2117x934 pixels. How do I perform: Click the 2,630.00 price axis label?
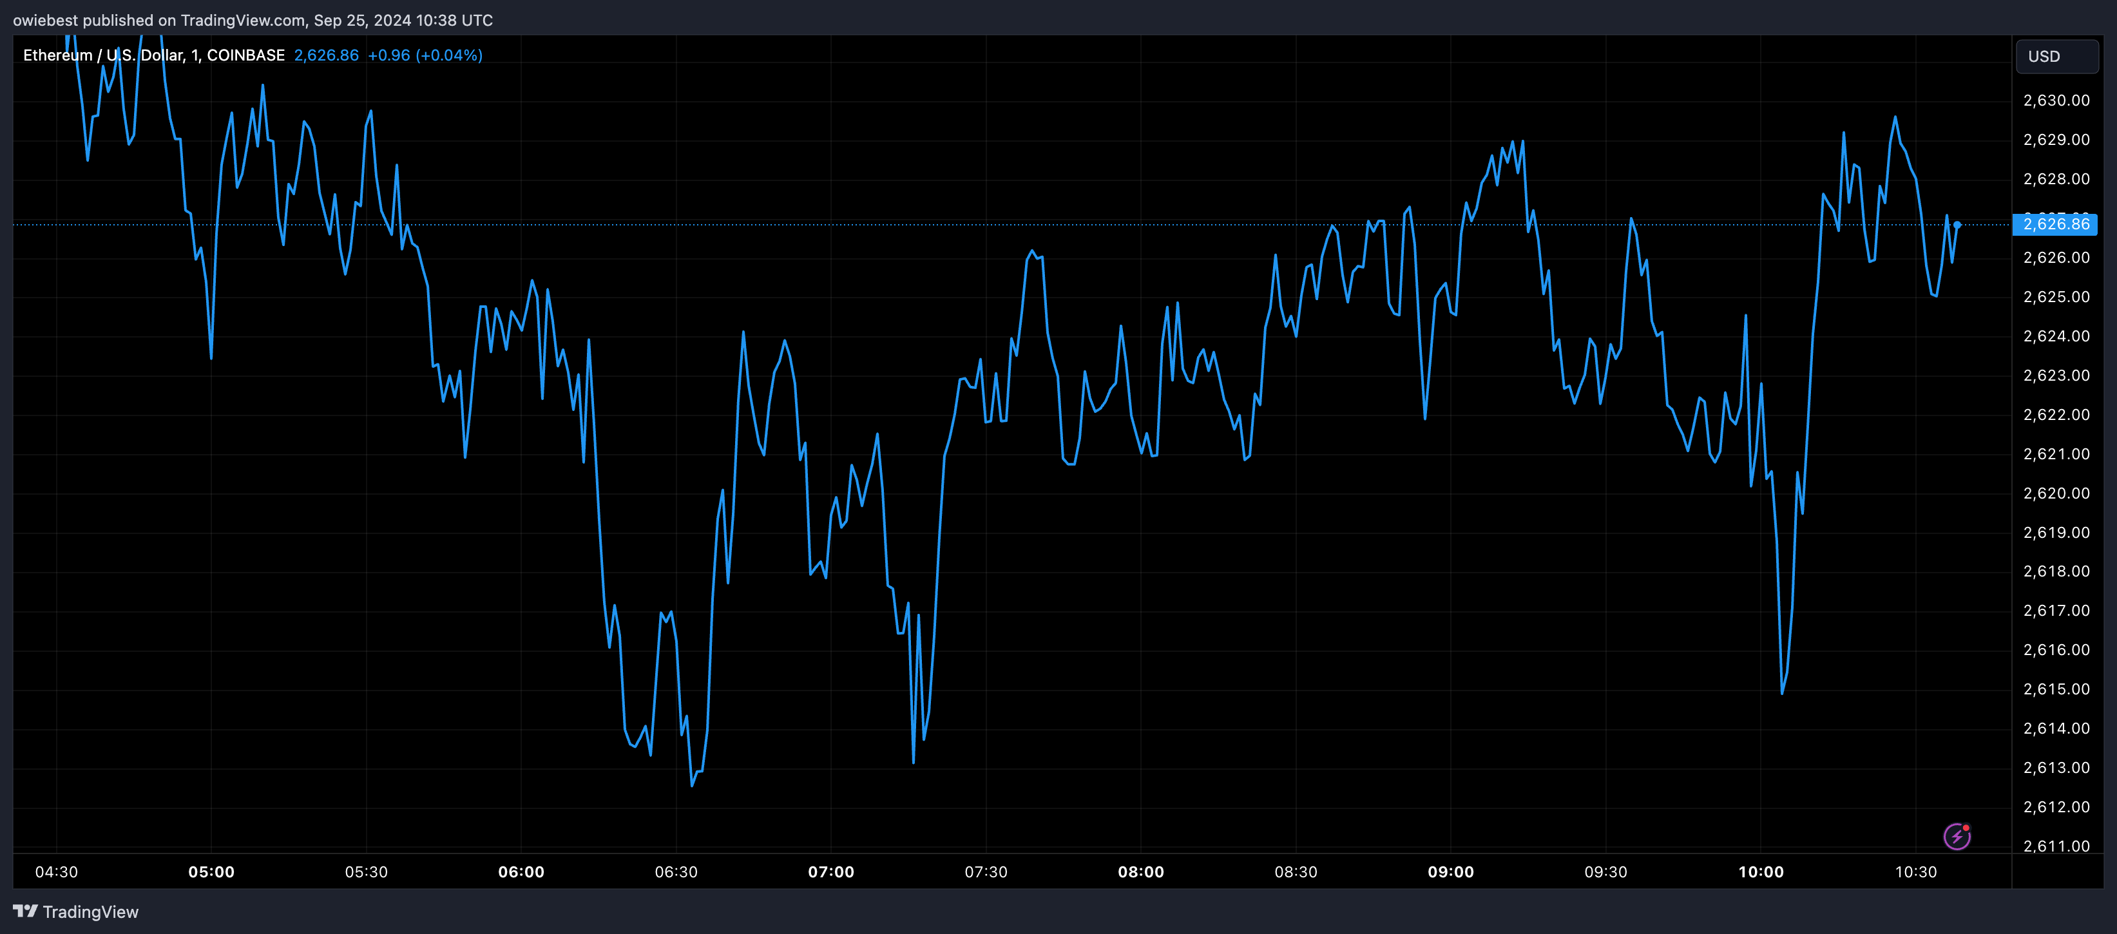coord(2056,100)
